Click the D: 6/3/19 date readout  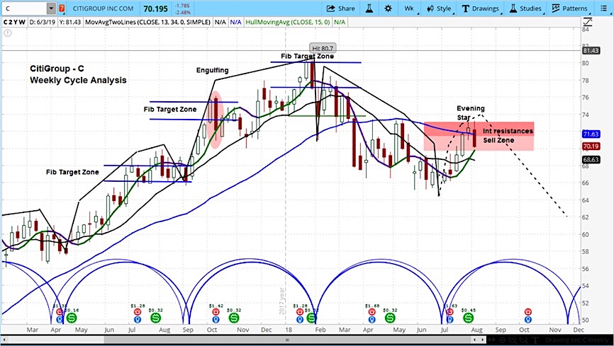(43, 22)
